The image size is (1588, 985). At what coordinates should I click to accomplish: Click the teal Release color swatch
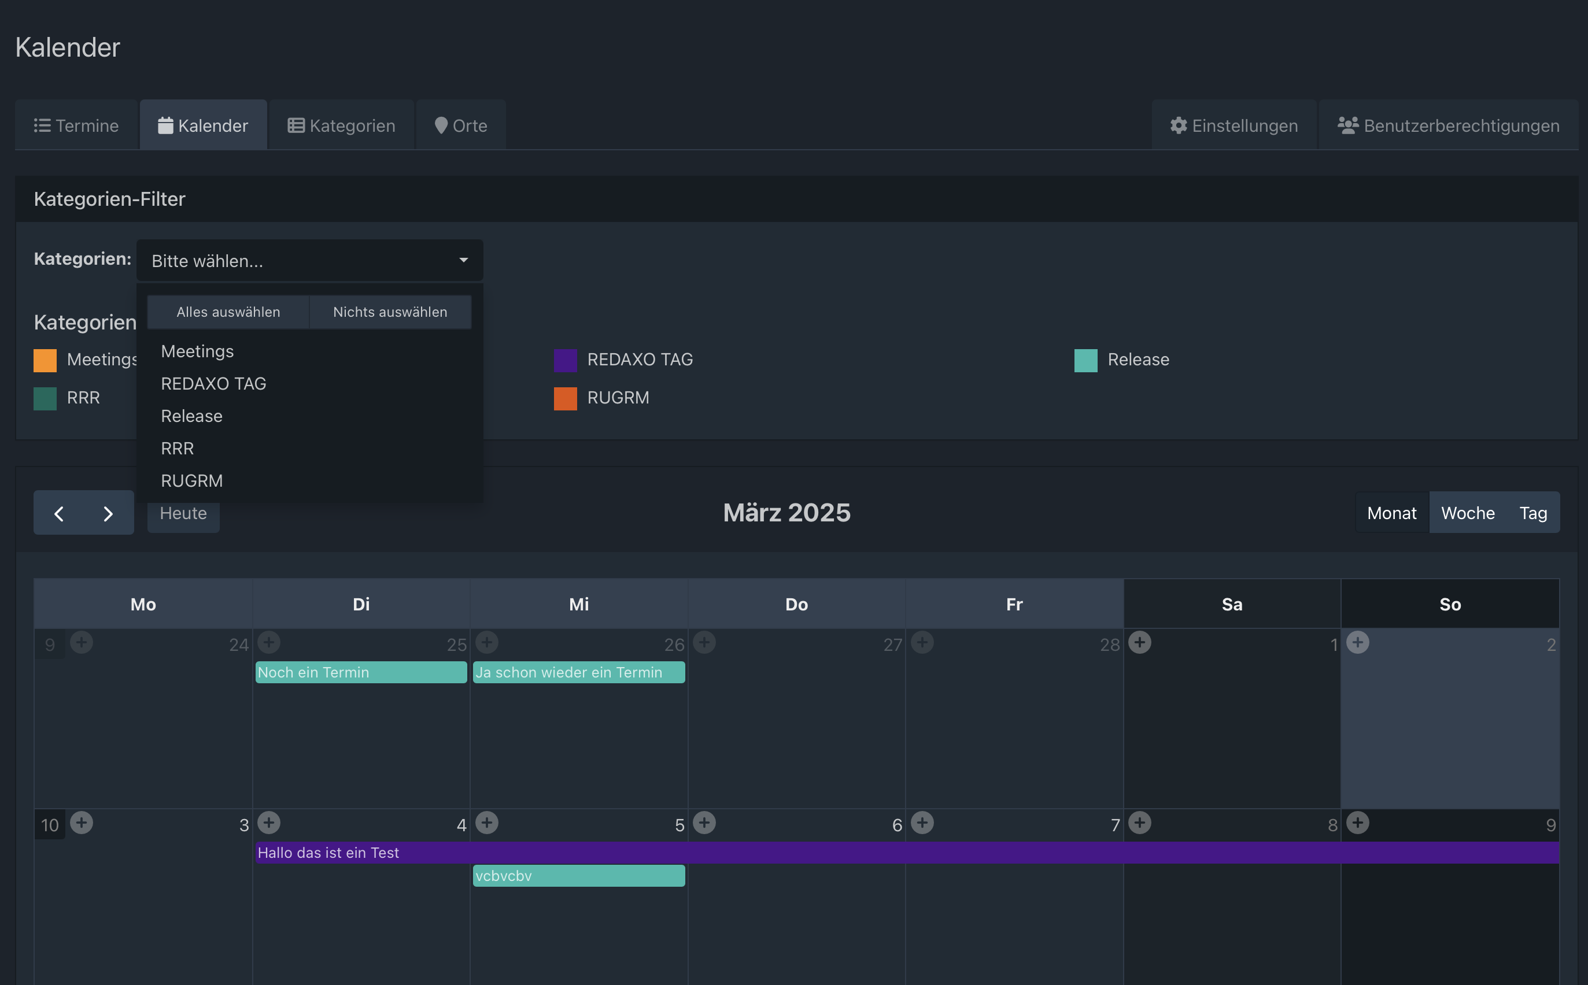click(x=1085, y=360)
